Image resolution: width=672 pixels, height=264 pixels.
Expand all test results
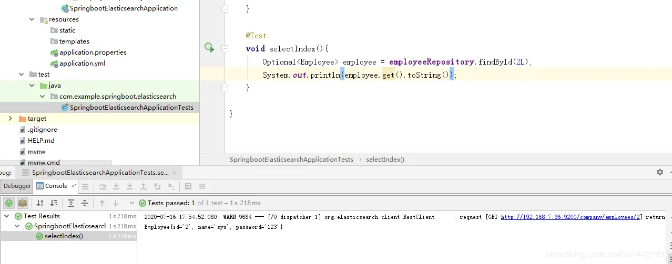coord(71,203)
